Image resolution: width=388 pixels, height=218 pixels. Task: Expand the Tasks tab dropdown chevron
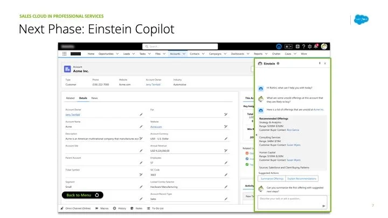149,54
